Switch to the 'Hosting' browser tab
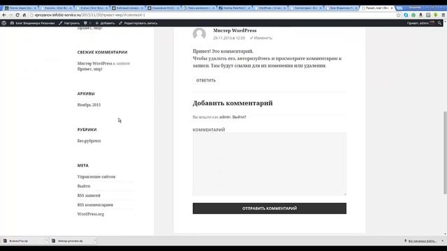 coord(235,8)
